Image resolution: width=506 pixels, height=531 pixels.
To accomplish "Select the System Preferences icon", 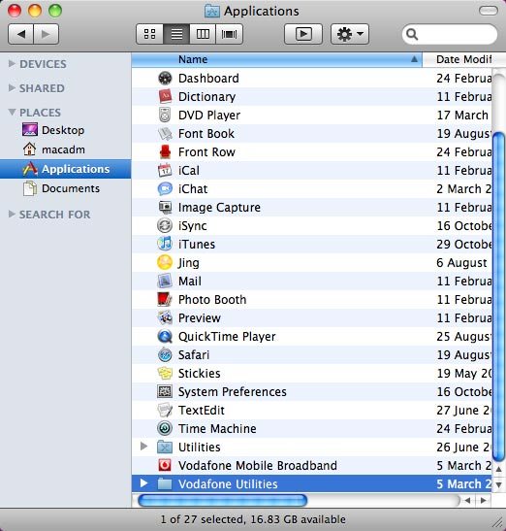I will pyautogui.click(x=165, y=391).
